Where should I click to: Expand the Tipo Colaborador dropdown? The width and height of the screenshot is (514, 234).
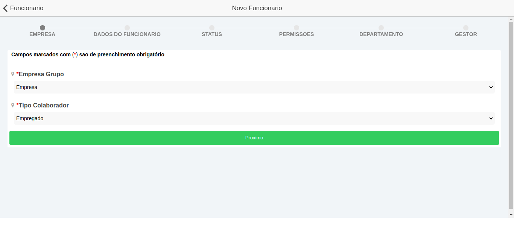pyautogui.click(x=254, y=118)
